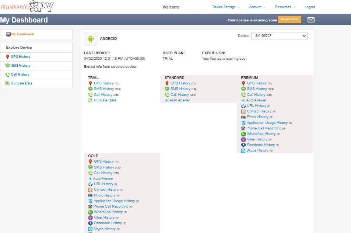Click the thetruthSPY logo
The image size is (351, 233).
(27, 6)
